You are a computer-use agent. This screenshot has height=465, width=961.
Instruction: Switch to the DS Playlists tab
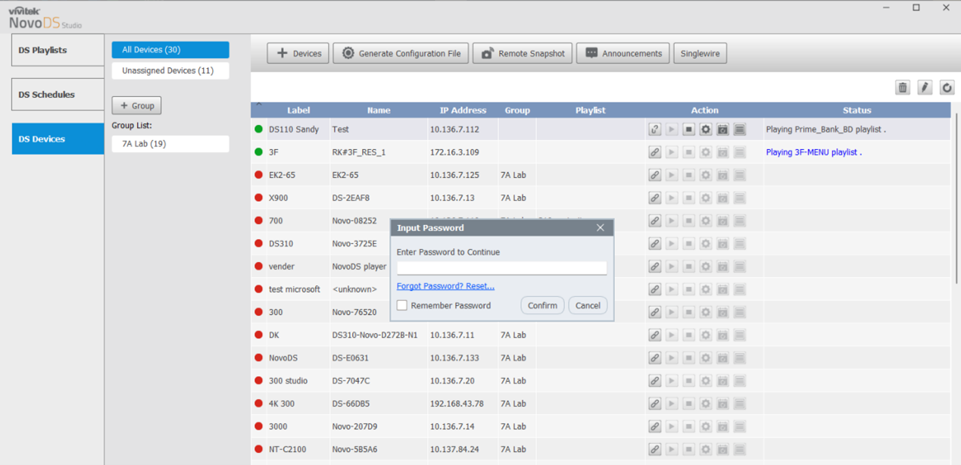pos(58,50)
